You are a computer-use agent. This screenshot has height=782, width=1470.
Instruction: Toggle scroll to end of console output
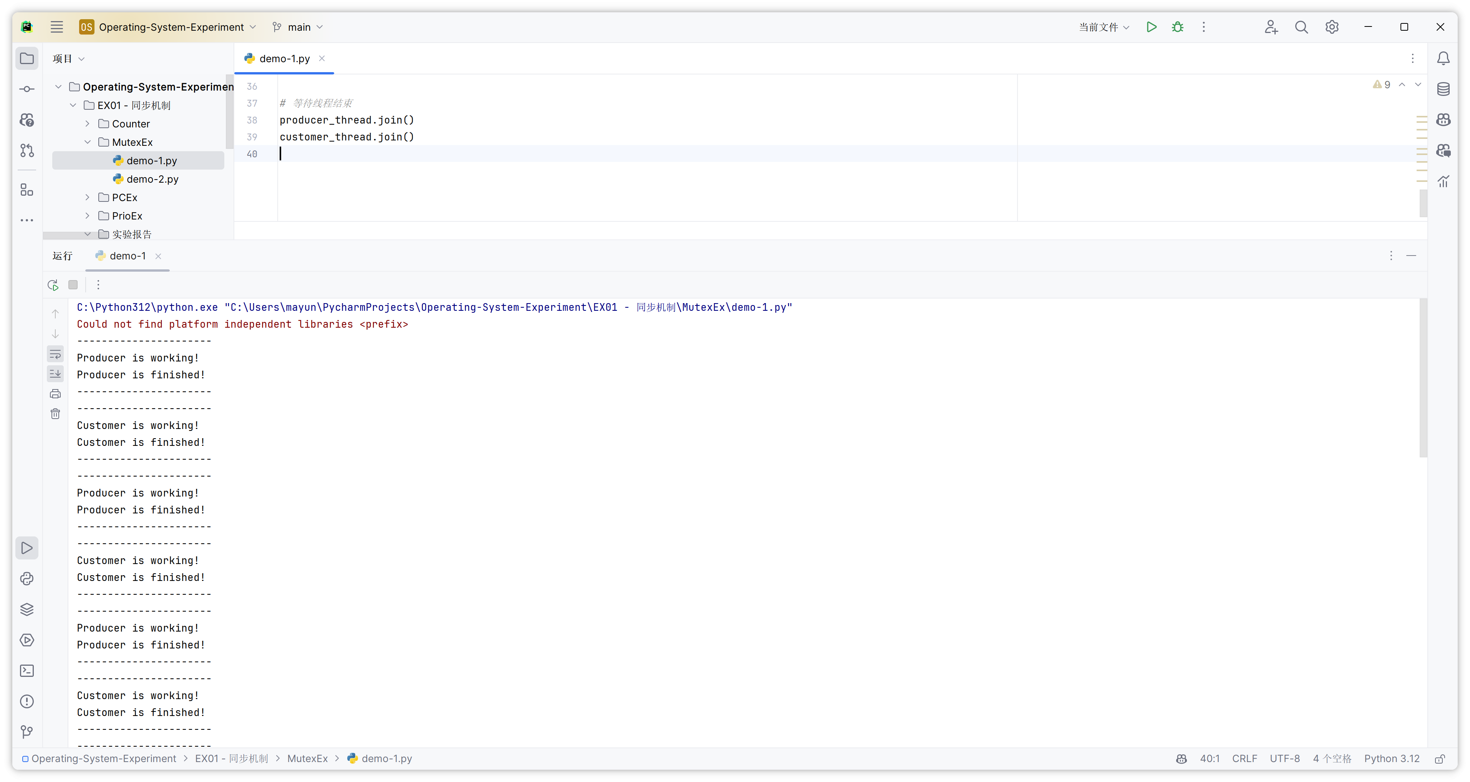pyautogui.click(x=55, y=374)
